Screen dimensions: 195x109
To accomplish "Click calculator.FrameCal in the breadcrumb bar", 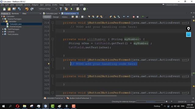I will [x=55, y=98].
